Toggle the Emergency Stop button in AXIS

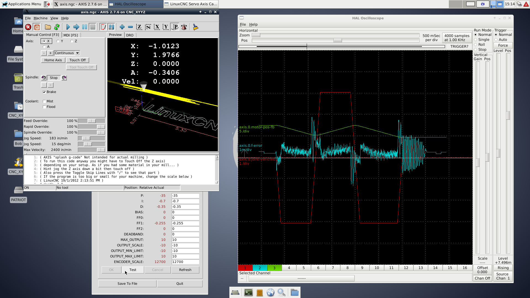[x=28, y=27]
